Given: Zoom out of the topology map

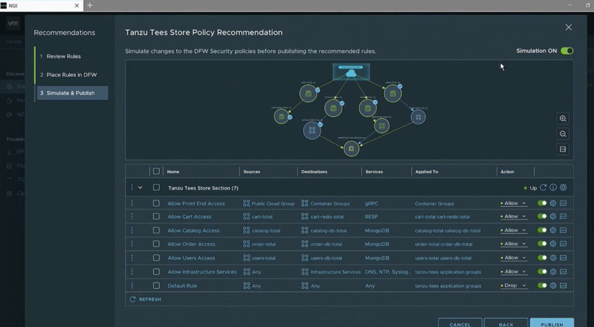Looking at the screenshot, I should [563, 134].
